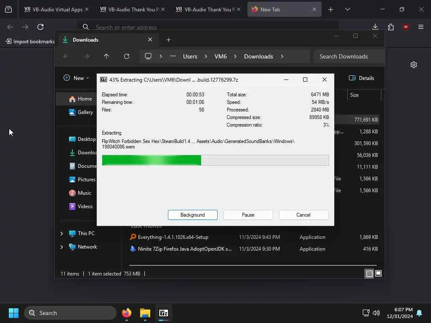Open Firefox from the taskbar

[x=126, y=313]
